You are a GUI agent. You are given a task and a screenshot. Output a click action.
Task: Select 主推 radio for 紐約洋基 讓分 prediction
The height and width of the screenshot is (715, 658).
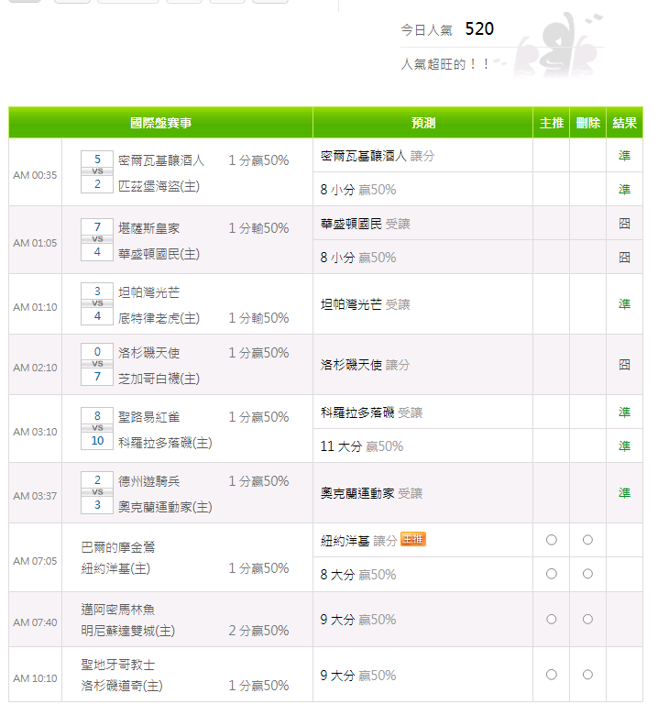[x=551, y=540]
